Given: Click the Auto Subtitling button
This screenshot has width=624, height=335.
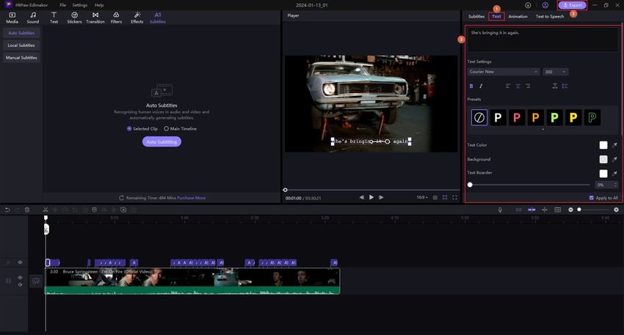Looking at the screenshot, I should point(162,141).
